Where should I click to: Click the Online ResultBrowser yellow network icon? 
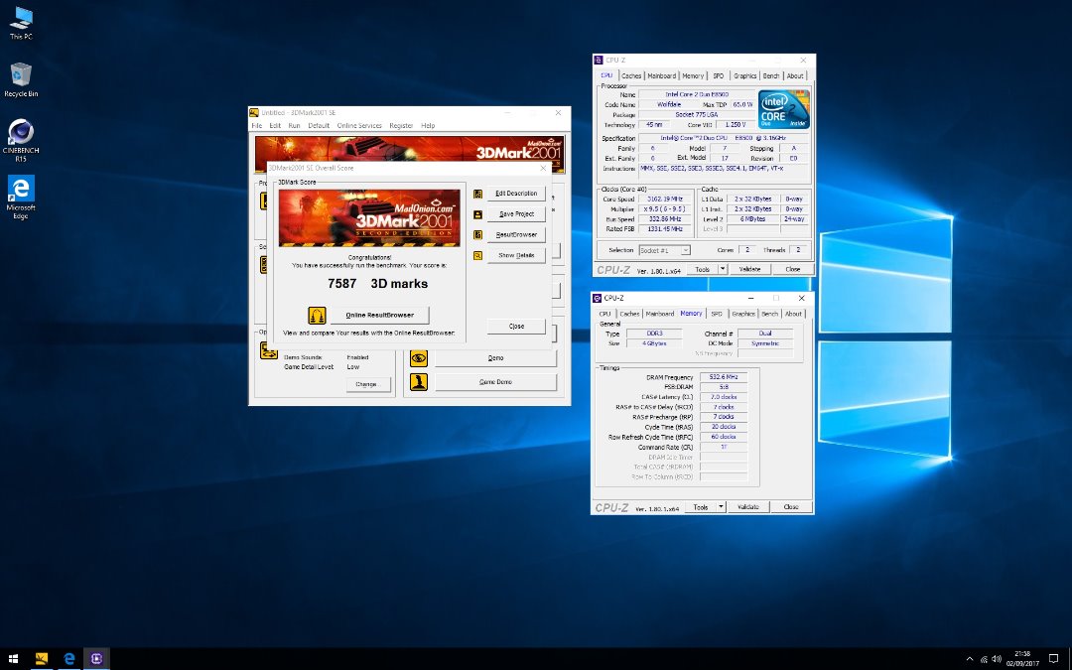tap(317, 316)
